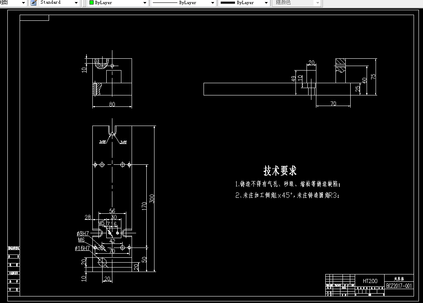Select the 28 dimension text
The image size is (423, 303).
[x=88, y=217]
